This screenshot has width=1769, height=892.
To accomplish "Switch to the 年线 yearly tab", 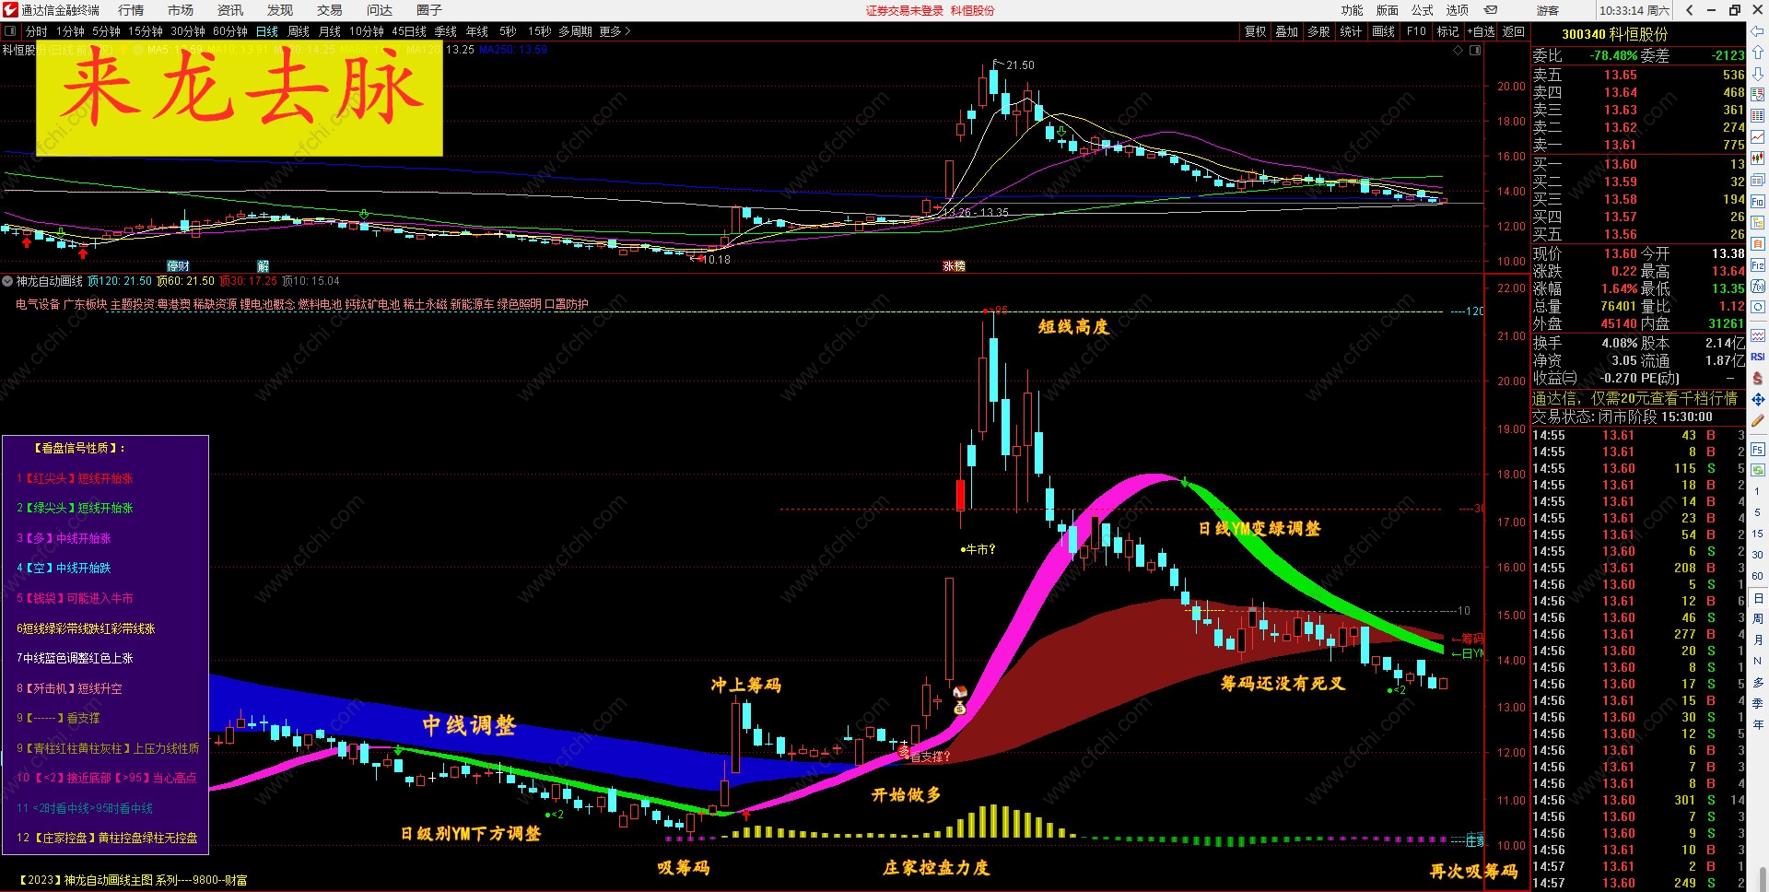I will tap(477, 31).
